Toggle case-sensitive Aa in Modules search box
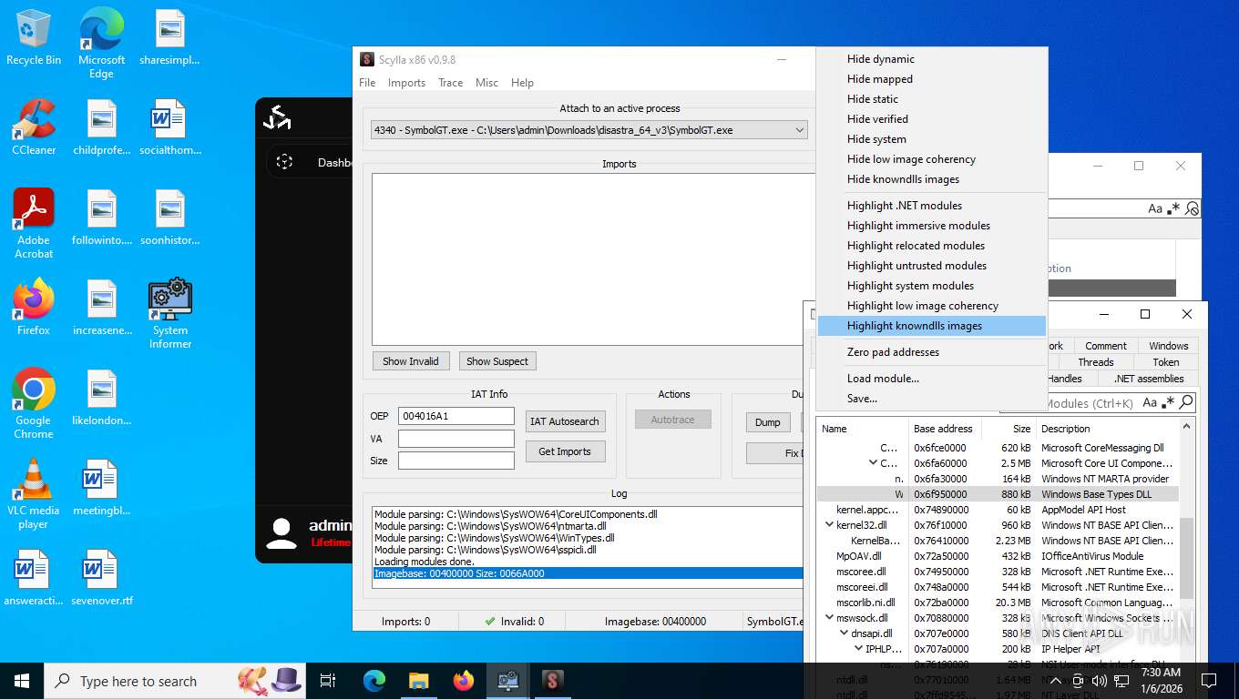This screenshot has height=699, width=1239. (x=1151, y=402)
